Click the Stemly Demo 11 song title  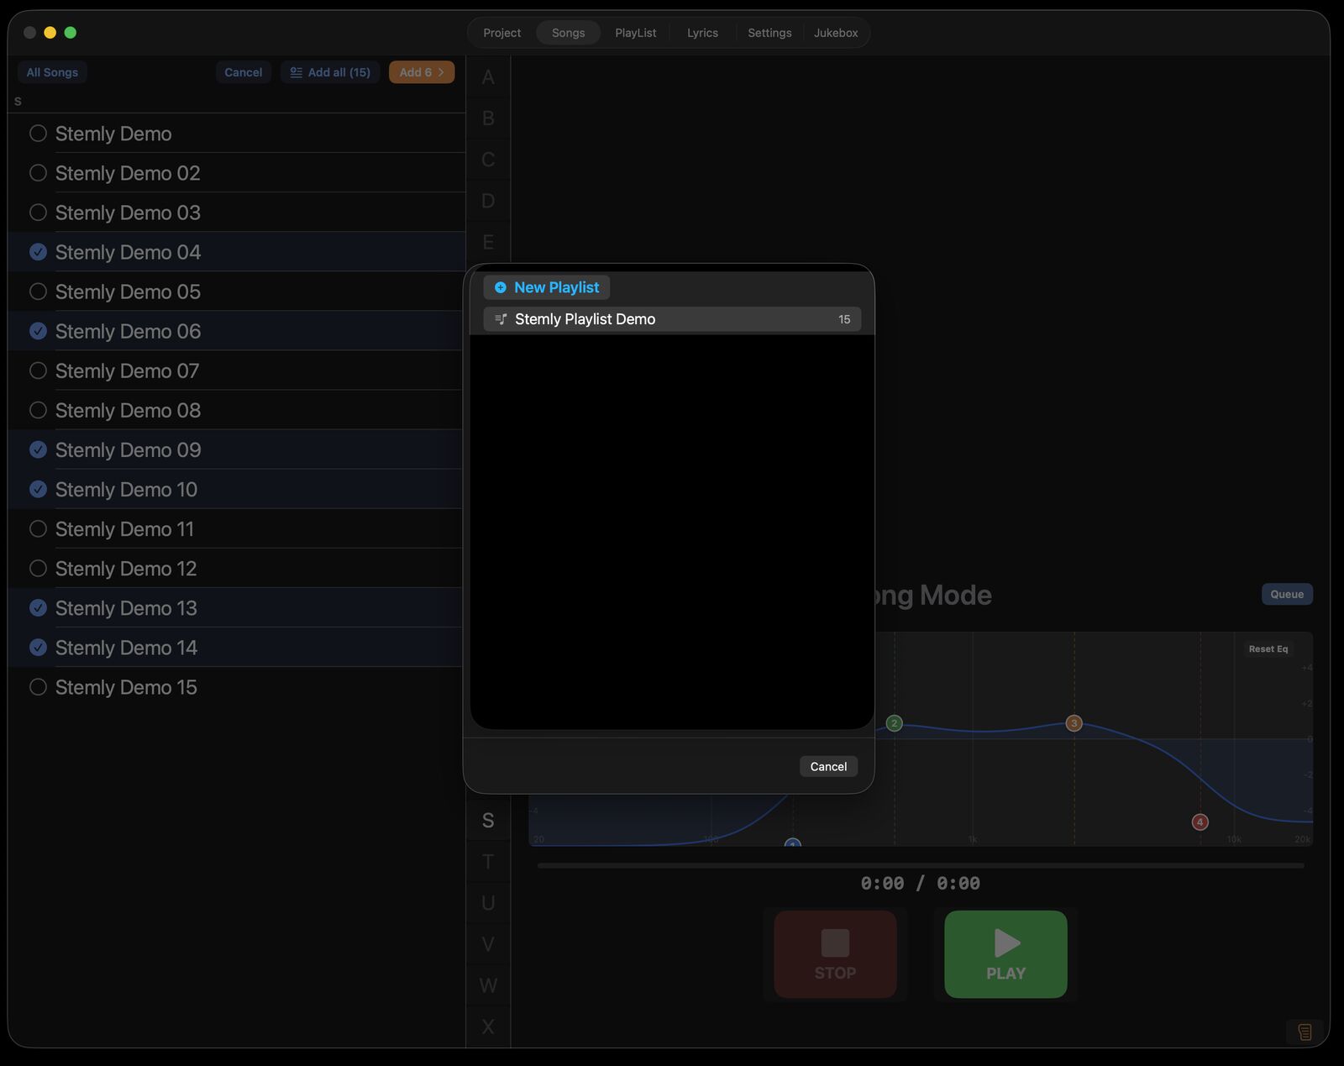pyautogui.click(x=124, y=529)
